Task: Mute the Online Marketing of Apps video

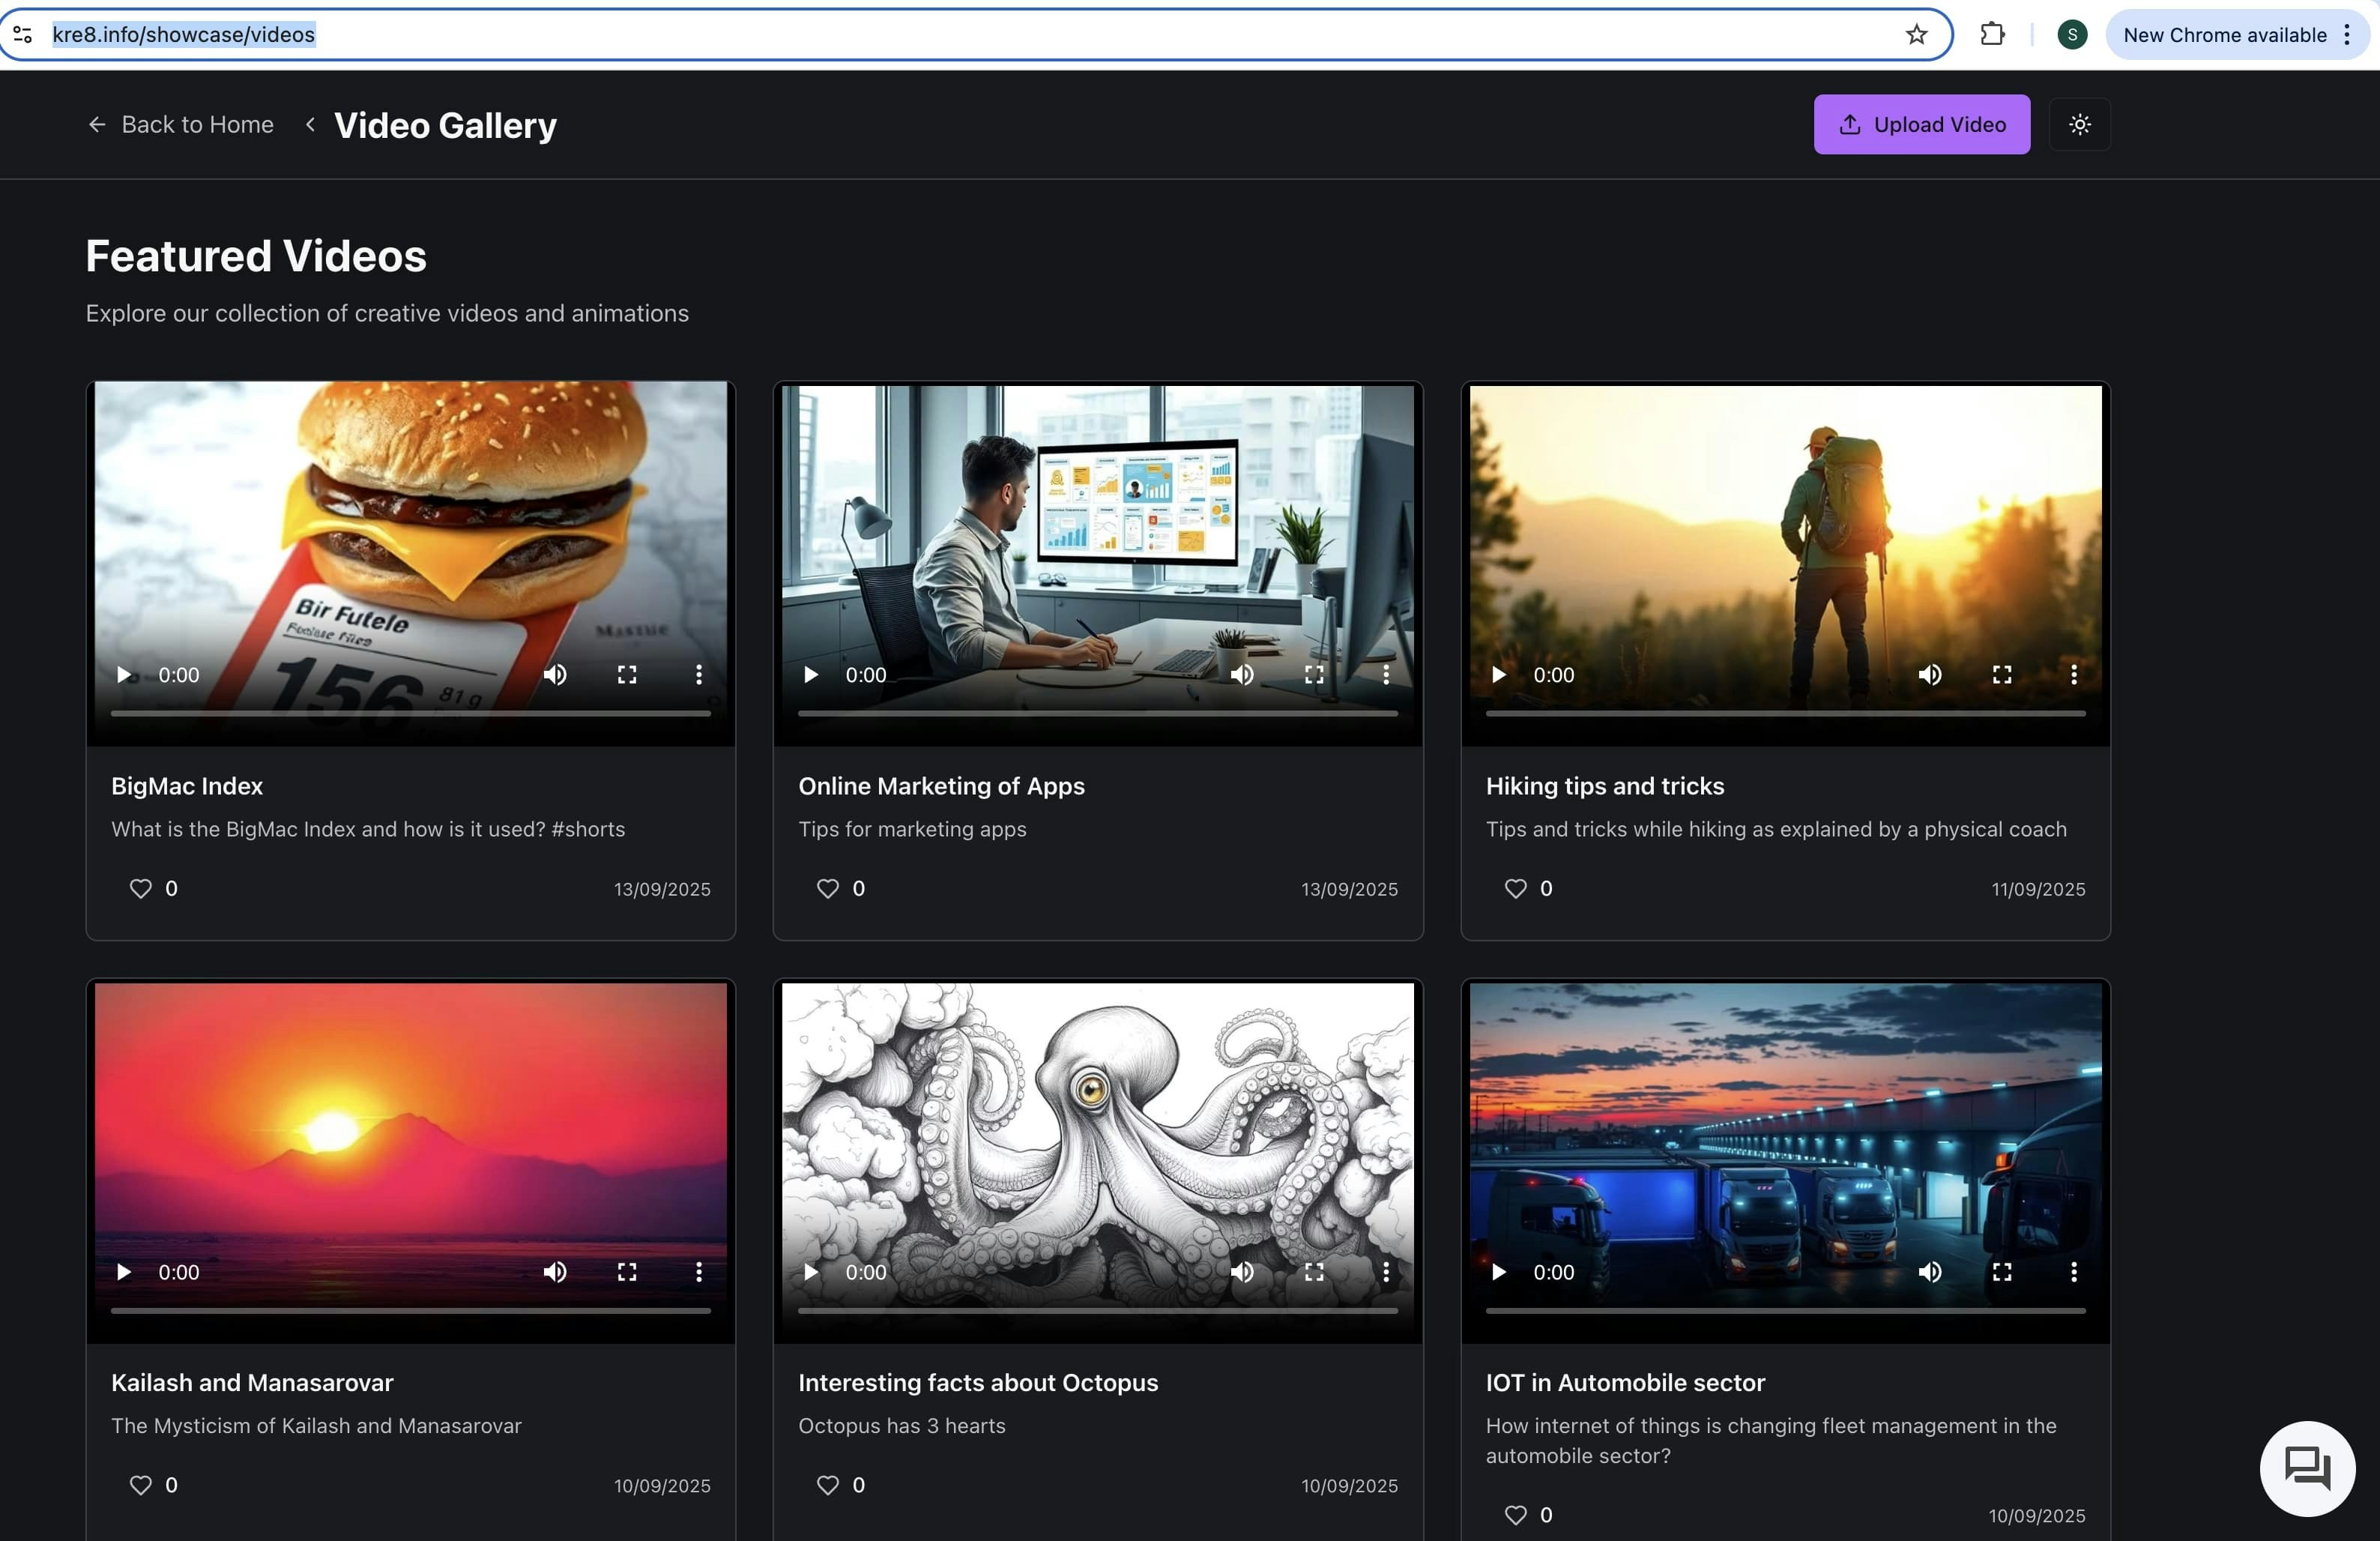Action: point(1242,674)
